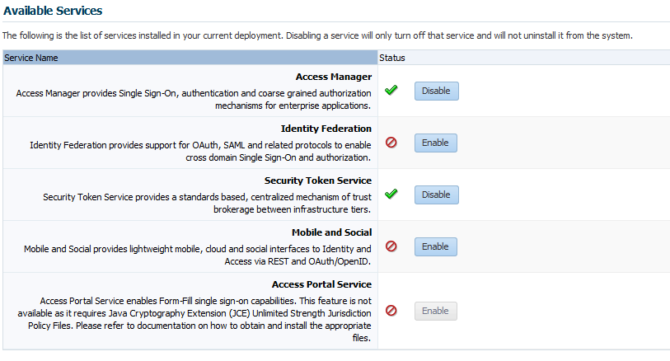
Task: Select the Access Portal Service title
Action: (321, 284)
